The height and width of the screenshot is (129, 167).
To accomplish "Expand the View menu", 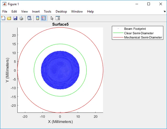I will (x=24, y=12).
